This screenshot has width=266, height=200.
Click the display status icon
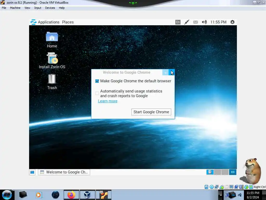pos(231,187)
